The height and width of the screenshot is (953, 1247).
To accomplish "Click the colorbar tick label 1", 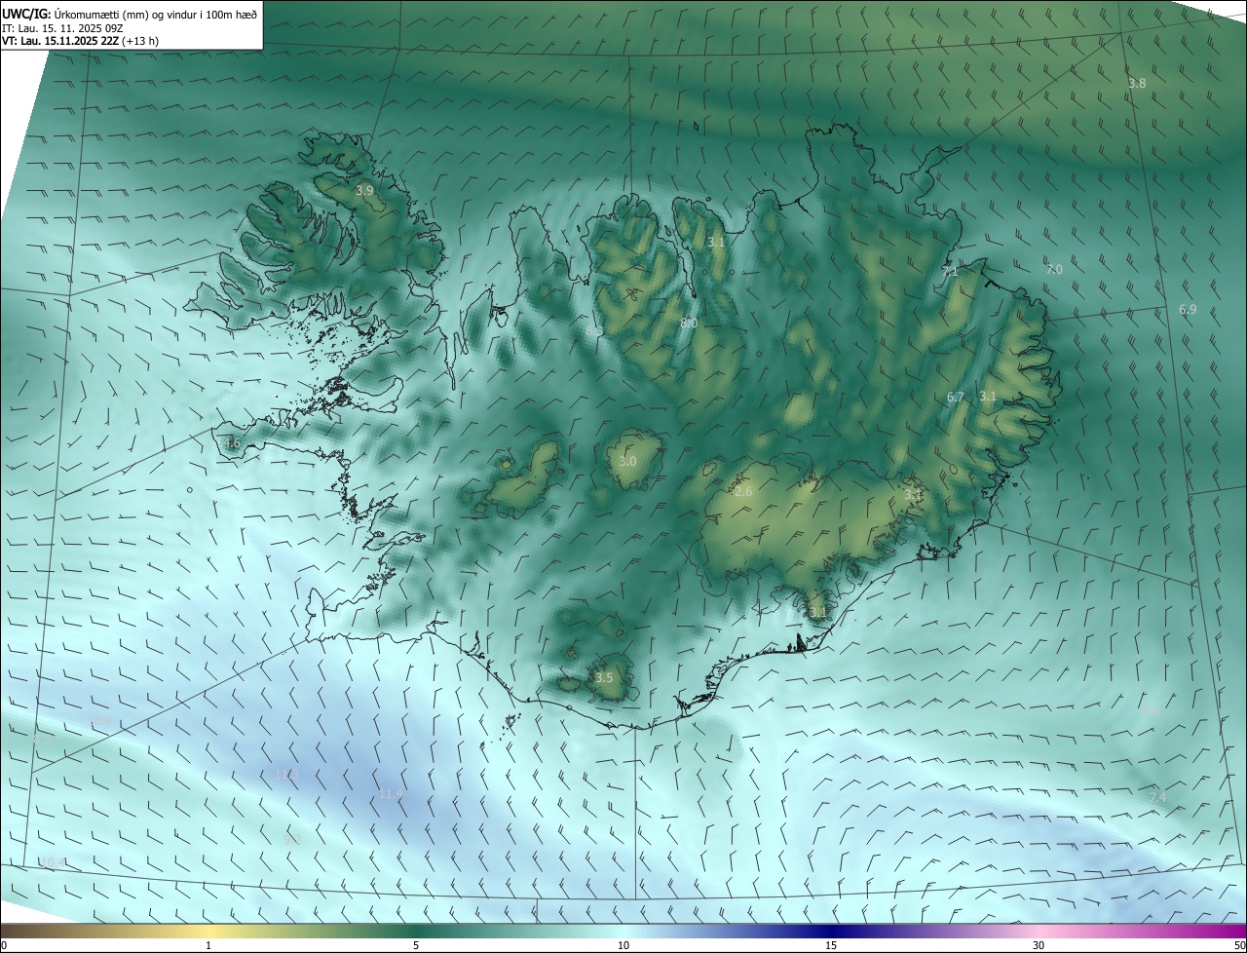I will pyautogui.click(x=208, y=945).
